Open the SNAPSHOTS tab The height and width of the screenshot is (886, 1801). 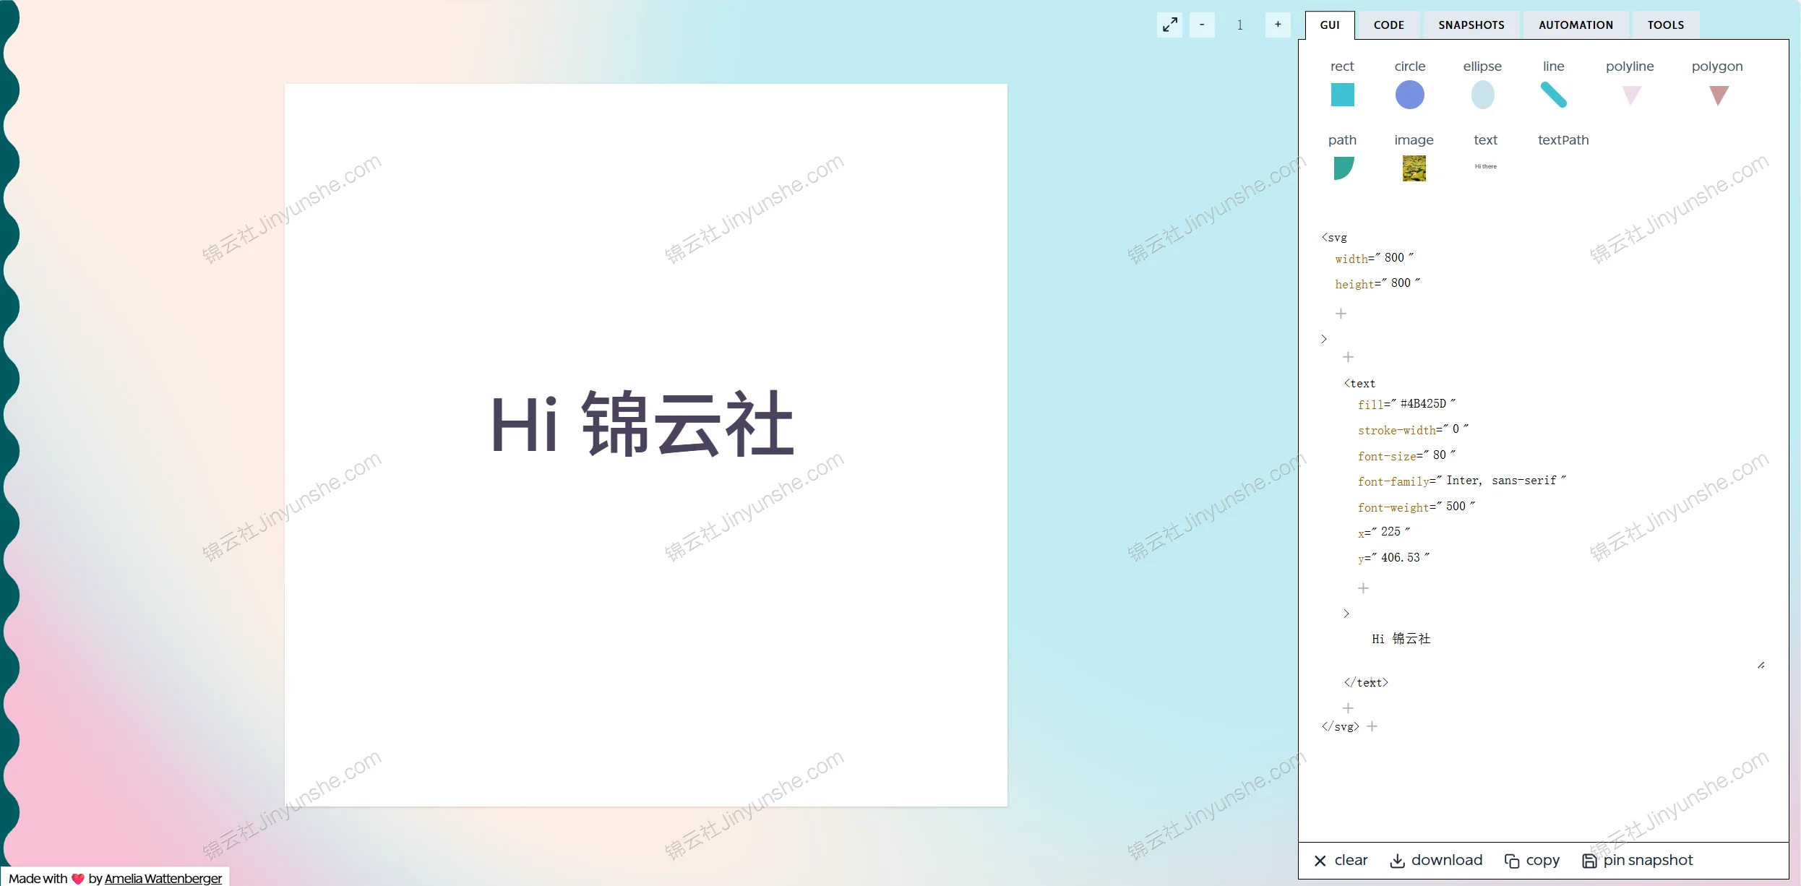(x=1471, y=25)
